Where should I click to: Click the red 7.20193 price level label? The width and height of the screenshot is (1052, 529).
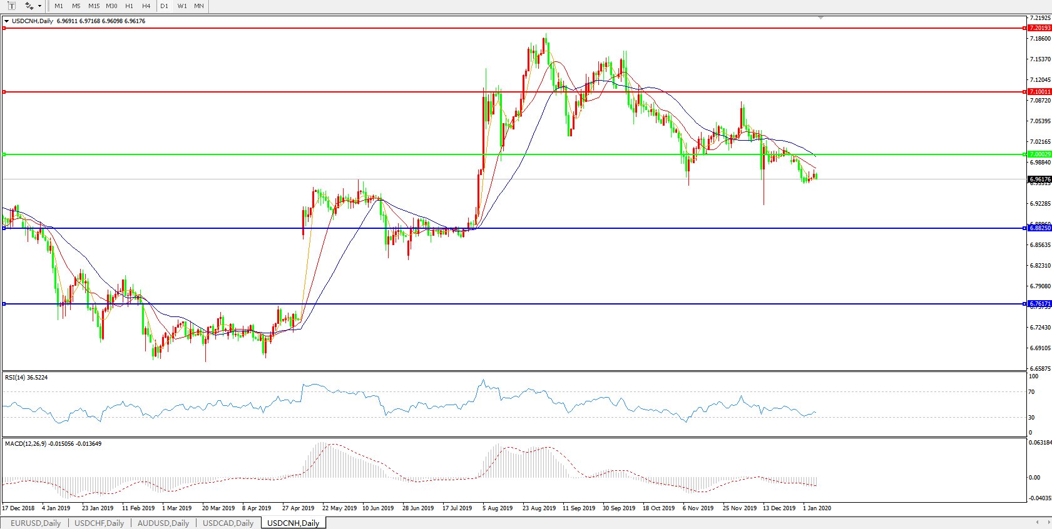click(x=1039, y=28)
